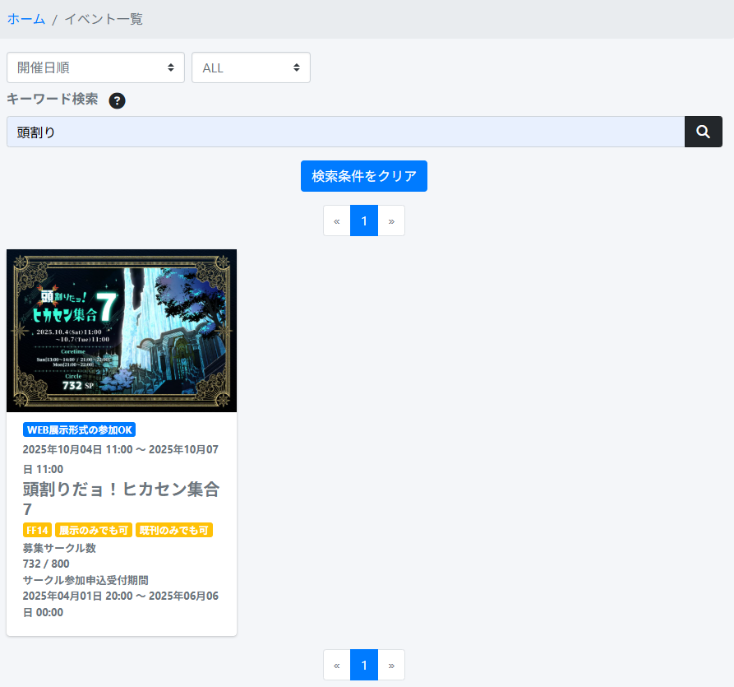734x687 pixels.
Task: Select the 既刊のみでも可 tag
Action: 174,530
